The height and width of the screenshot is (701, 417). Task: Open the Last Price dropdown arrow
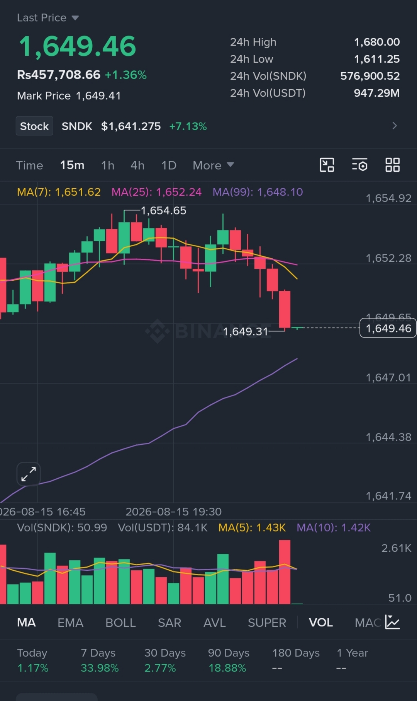coord(75,18)
